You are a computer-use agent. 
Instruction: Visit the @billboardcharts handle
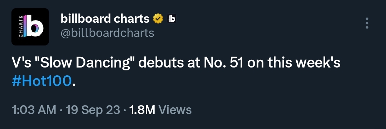[107, 33]
